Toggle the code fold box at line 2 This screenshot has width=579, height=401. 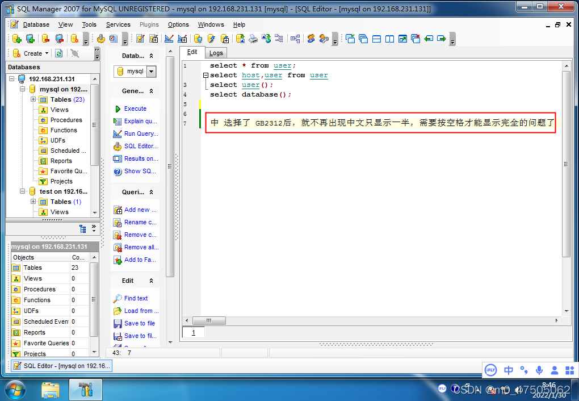[205, 76]
